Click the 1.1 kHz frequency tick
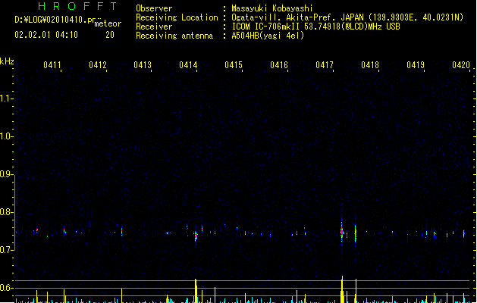This screenshot has width=477, height=303. coord(7,98)
